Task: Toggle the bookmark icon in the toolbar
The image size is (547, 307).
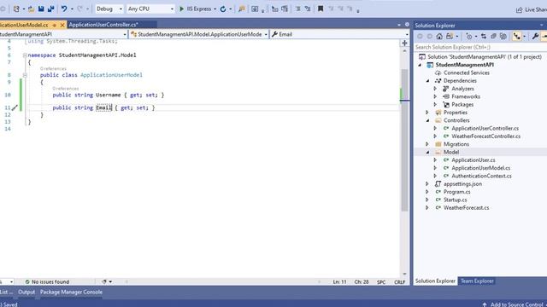Action: [321, 9]
